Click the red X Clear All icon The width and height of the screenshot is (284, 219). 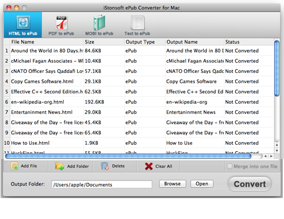[149, 166]
